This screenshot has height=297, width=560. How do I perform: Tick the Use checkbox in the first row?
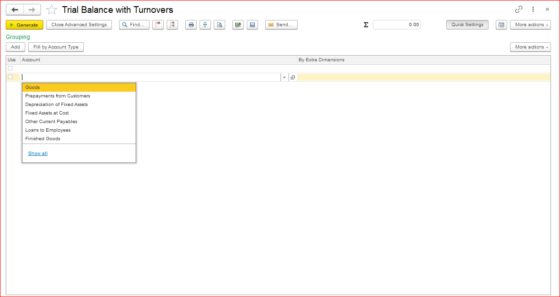coord(10,68)
